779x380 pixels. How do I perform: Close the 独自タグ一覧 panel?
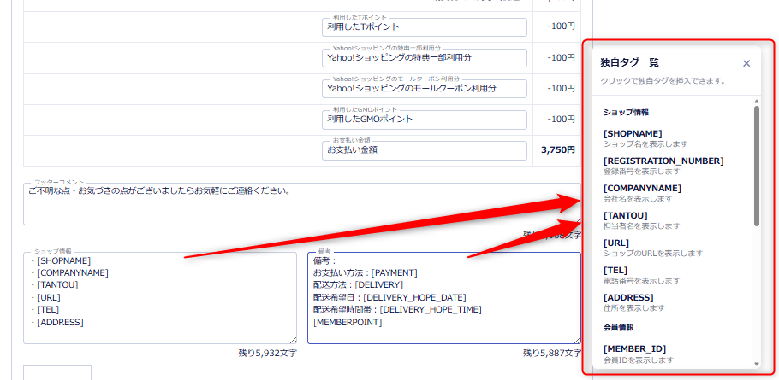[x=746, y=63]
